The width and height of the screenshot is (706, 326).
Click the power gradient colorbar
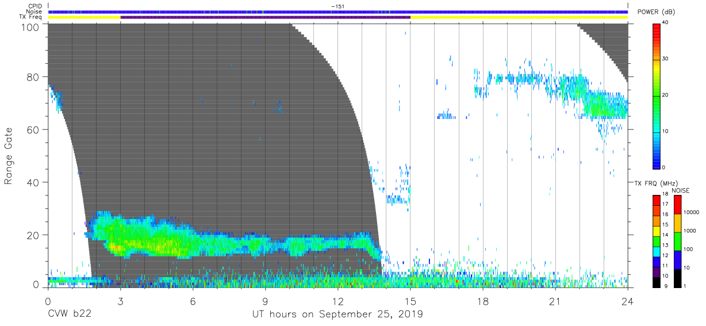(x=657, y=95)
